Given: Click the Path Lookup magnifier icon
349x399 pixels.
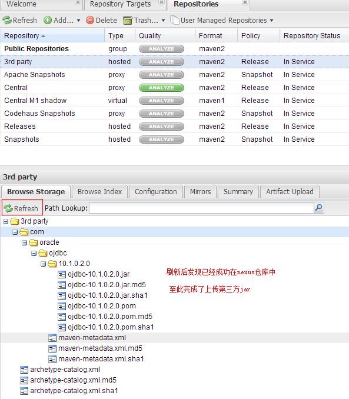Looking at the screenshot, I should point(319,208).
